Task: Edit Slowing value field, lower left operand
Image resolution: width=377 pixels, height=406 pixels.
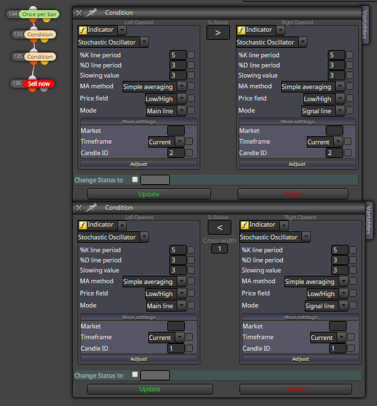Action: pyautogui.click(x=178, y=270)
